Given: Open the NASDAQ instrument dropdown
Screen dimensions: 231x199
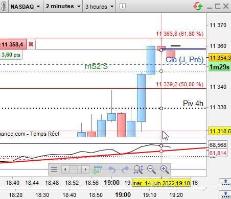Looking at the screenshot, I should (26, 7).
